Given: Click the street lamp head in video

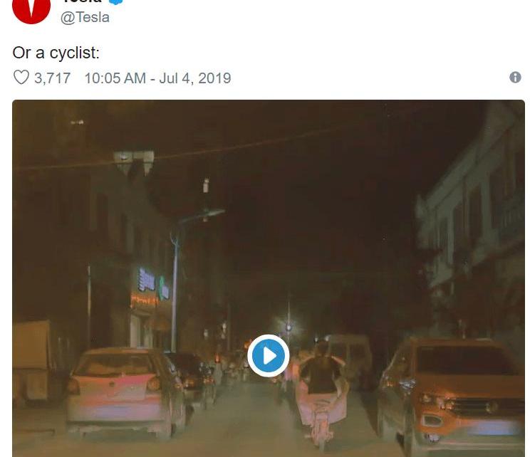Looking at the screenshot, I should point(212,213).
